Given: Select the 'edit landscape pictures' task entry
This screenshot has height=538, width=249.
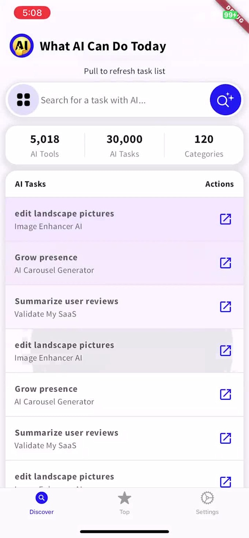Looking at the screenshot, I should 64,219.
